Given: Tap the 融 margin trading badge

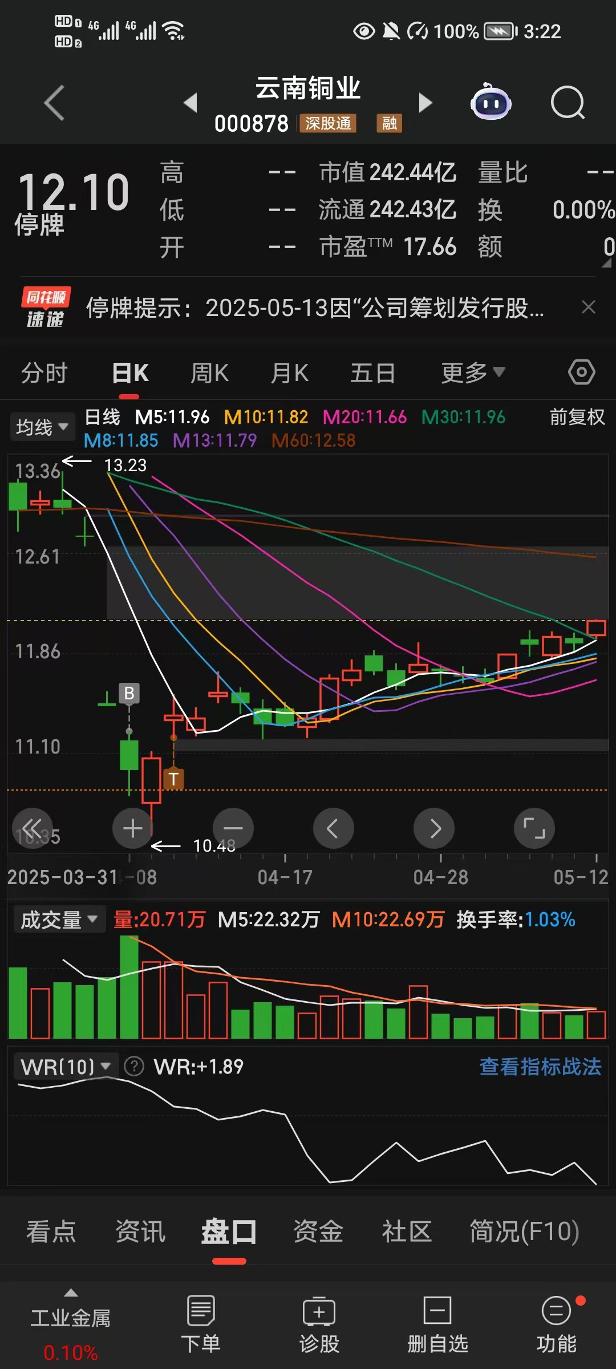Looking at the screenshot, I should point(389,123).
